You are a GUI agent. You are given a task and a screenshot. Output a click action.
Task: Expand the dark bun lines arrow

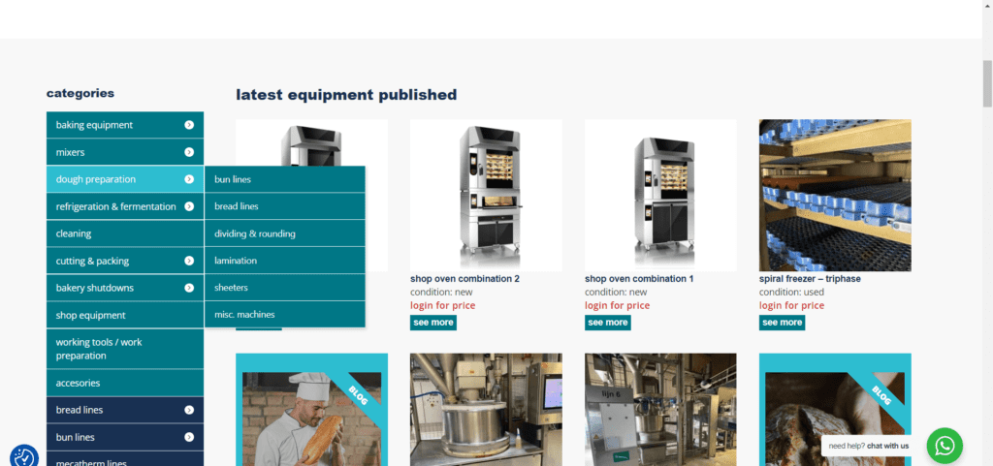(x=189, y=437)
